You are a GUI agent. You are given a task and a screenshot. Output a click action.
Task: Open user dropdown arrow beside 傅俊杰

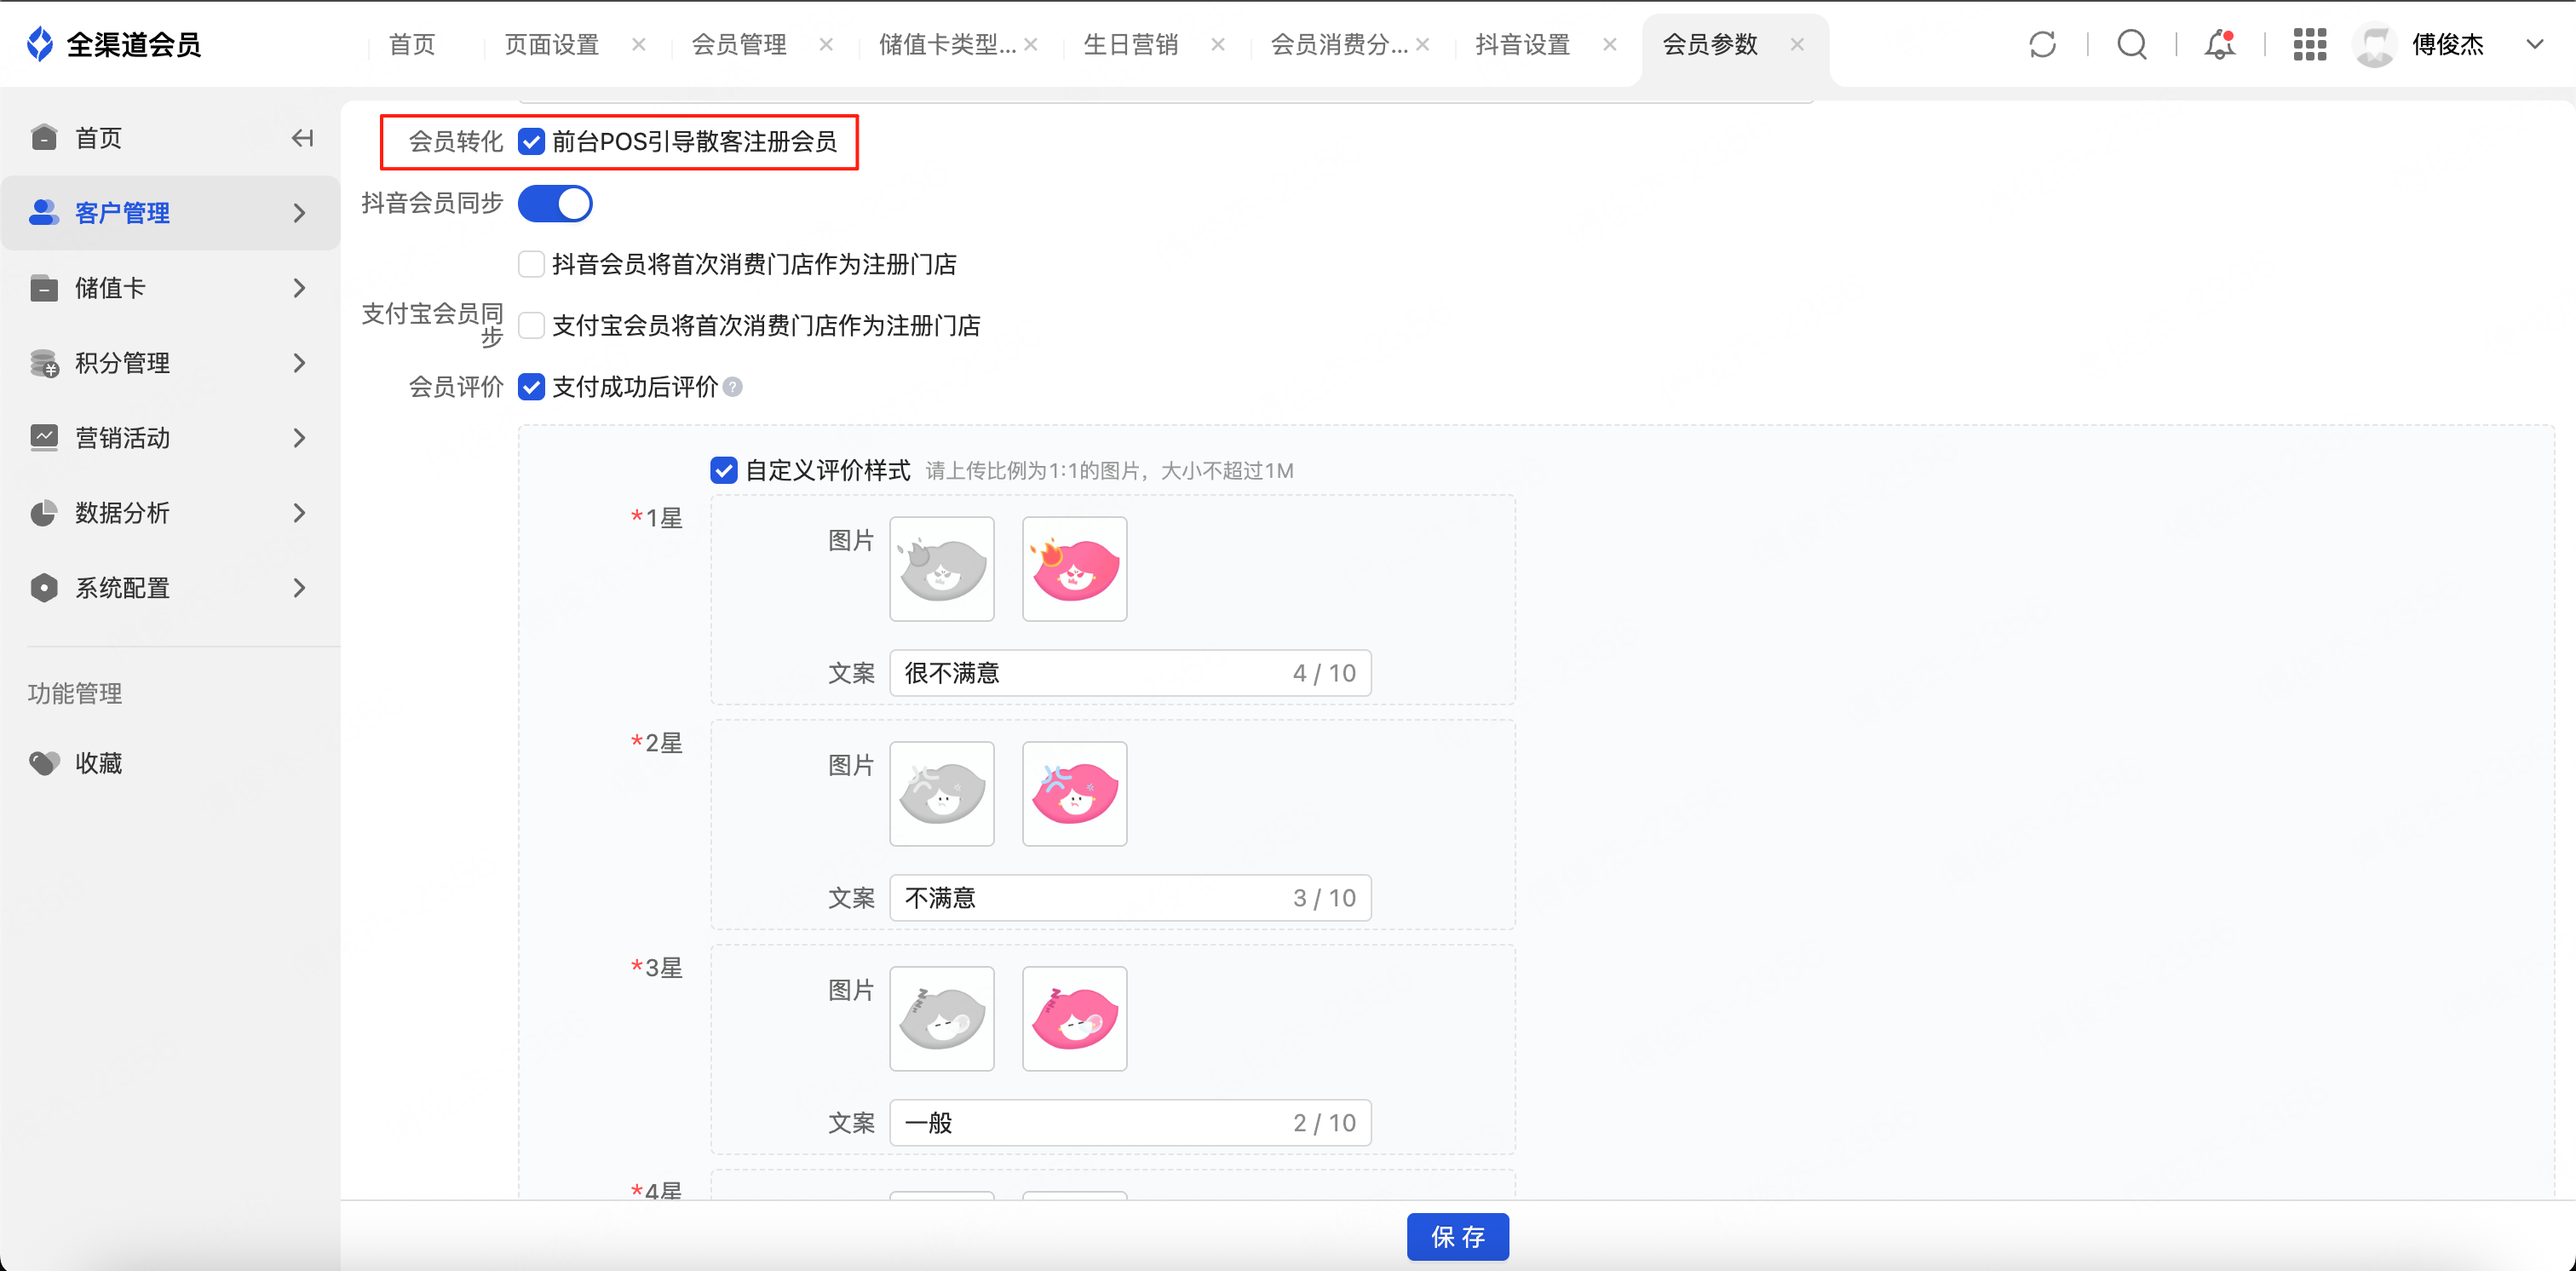pos(2535,44)
